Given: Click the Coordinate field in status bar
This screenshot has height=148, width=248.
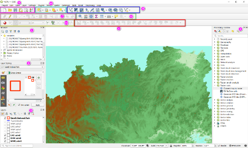Looking at the screenshot, I should pyautogui.click(x=138, y=146).
